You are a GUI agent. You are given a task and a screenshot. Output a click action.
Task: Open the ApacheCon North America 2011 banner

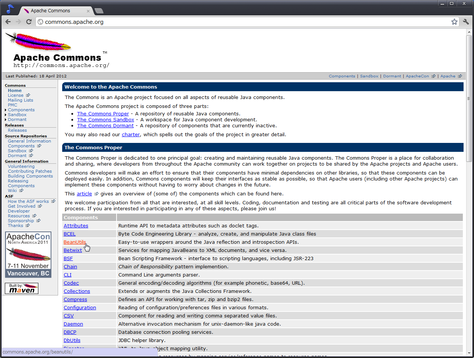pos(28,255)
